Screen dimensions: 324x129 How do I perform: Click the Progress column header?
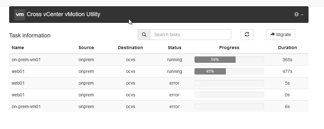(229, 48)
